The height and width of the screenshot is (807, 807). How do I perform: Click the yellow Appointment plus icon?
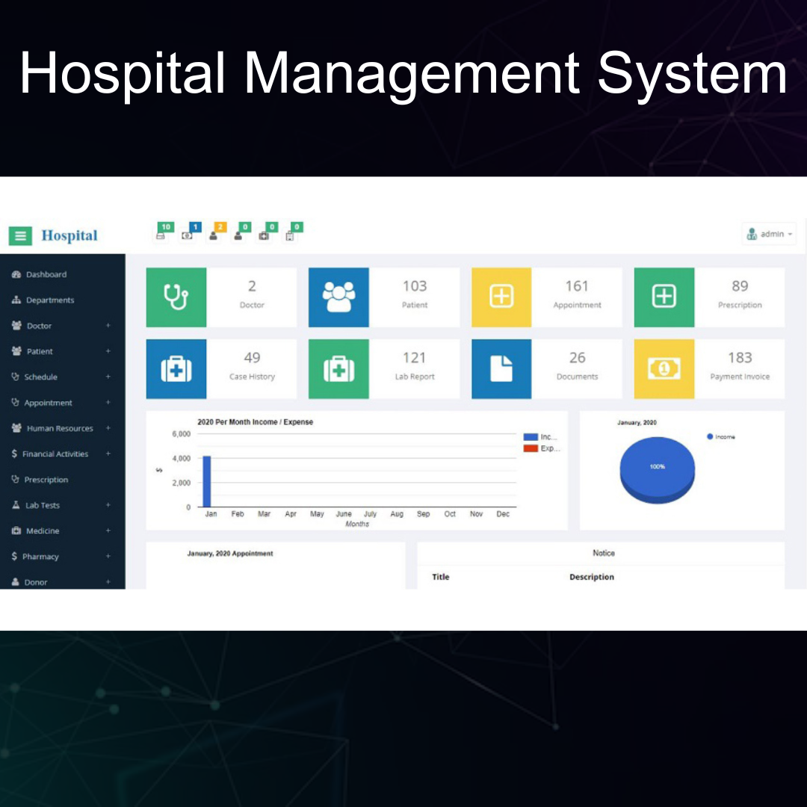pyautogui.click(x=501, y=297)
